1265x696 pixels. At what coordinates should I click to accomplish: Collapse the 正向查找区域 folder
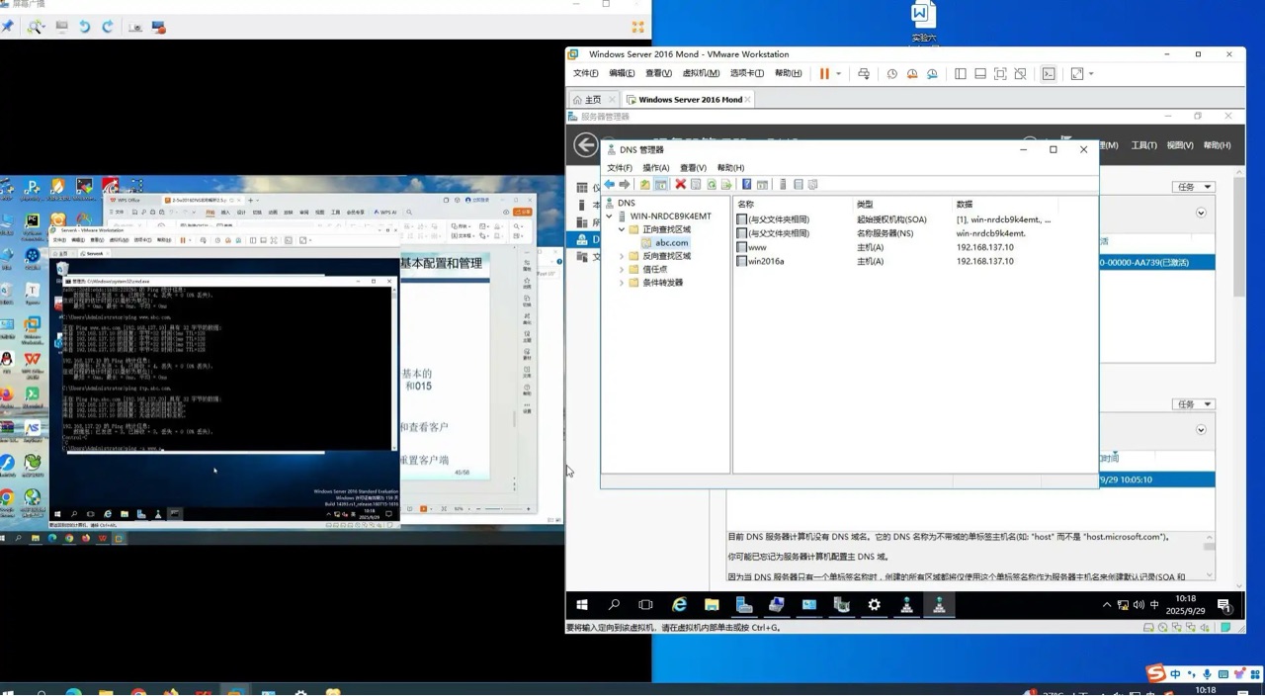(x=622, y=229)
